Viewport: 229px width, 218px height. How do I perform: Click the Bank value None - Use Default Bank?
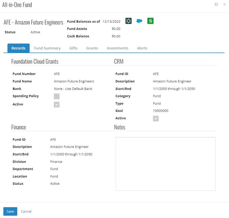(x=73, y=89)
